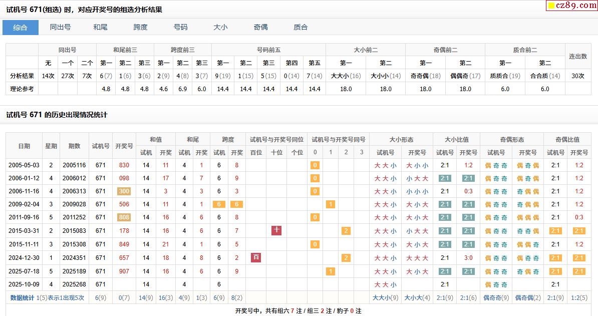Viewport: 598px width, 316px height.
Task: Click issue number 2025268 in the table
Action: tap(74, 284)
